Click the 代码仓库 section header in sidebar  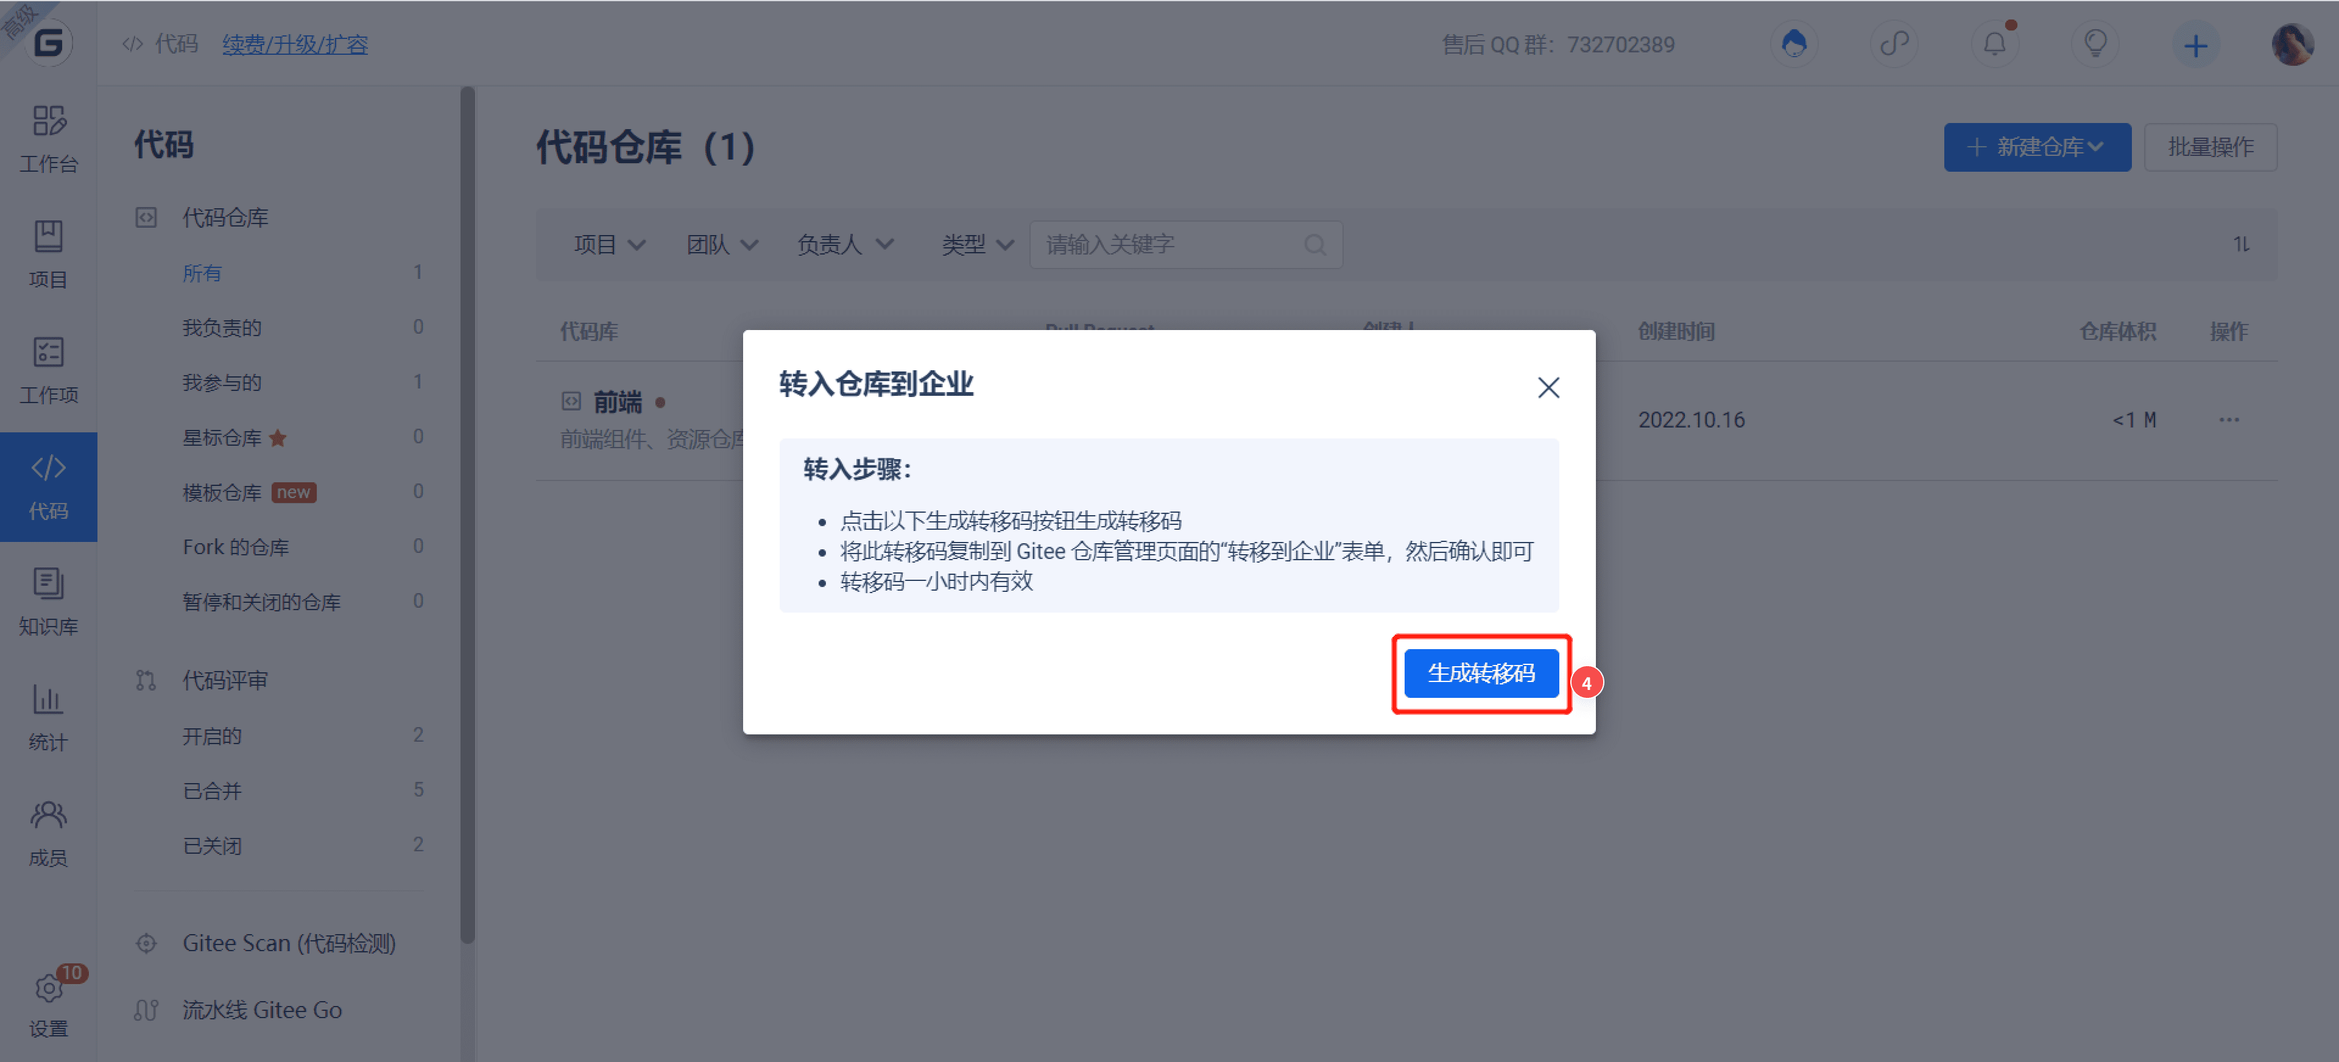(225, 218)
